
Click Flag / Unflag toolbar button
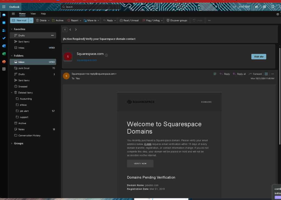point(151,20)
